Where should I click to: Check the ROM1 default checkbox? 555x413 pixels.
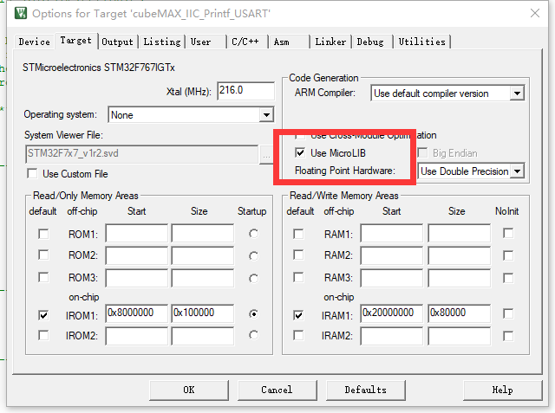coord(43,234)
